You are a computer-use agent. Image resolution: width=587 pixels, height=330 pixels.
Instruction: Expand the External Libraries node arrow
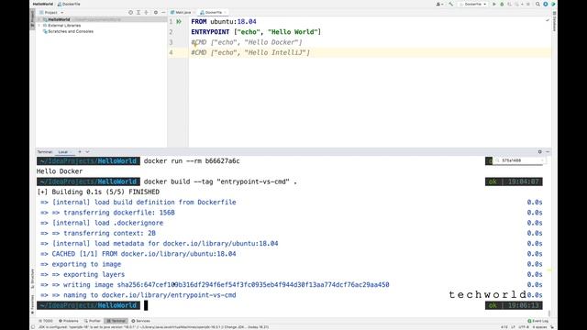tap(39, 26)
